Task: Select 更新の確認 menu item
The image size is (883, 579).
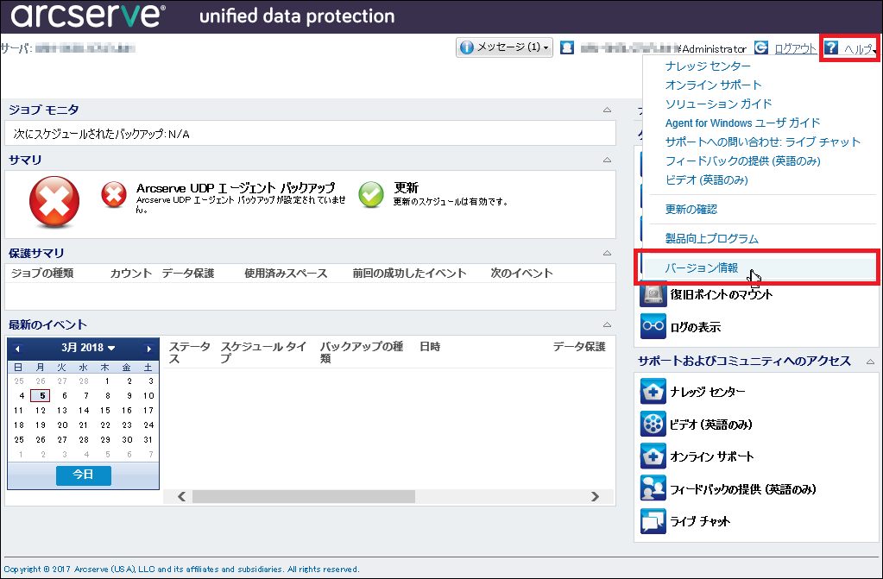Action: pos(691,210)
